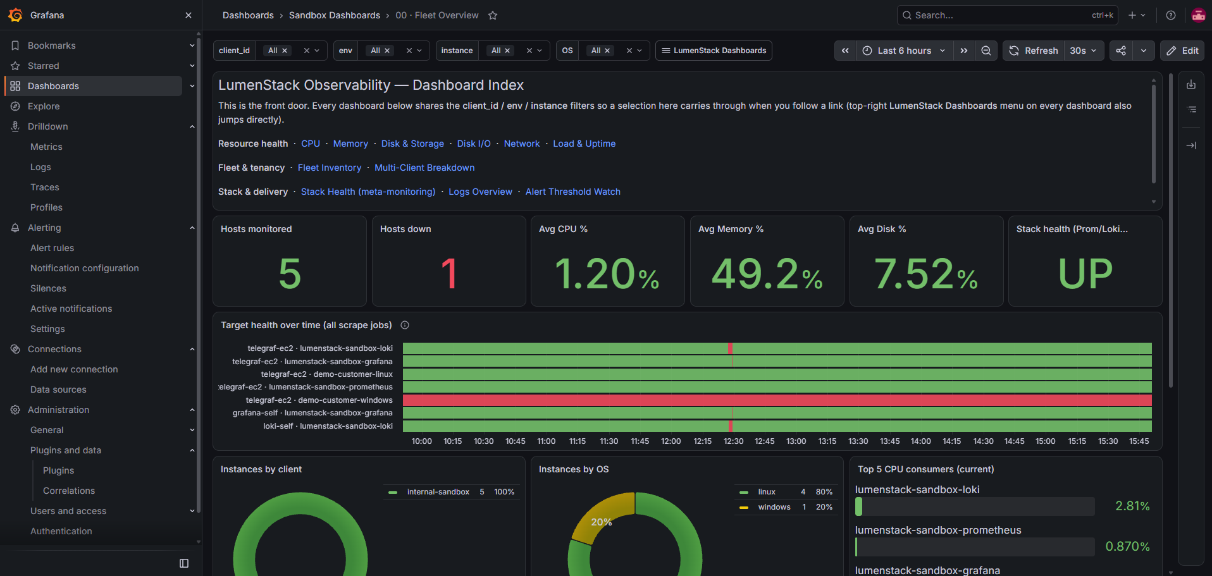Open the help question mark icon
1212x576 pixels.
(x=1171, y=15)
